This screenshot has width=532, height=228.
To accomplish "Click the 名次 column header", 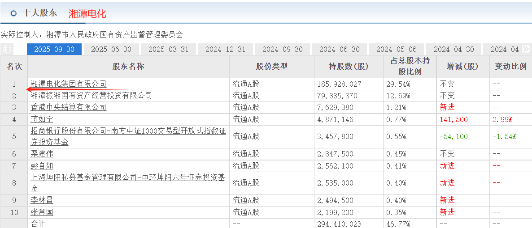I will point(14,67).
